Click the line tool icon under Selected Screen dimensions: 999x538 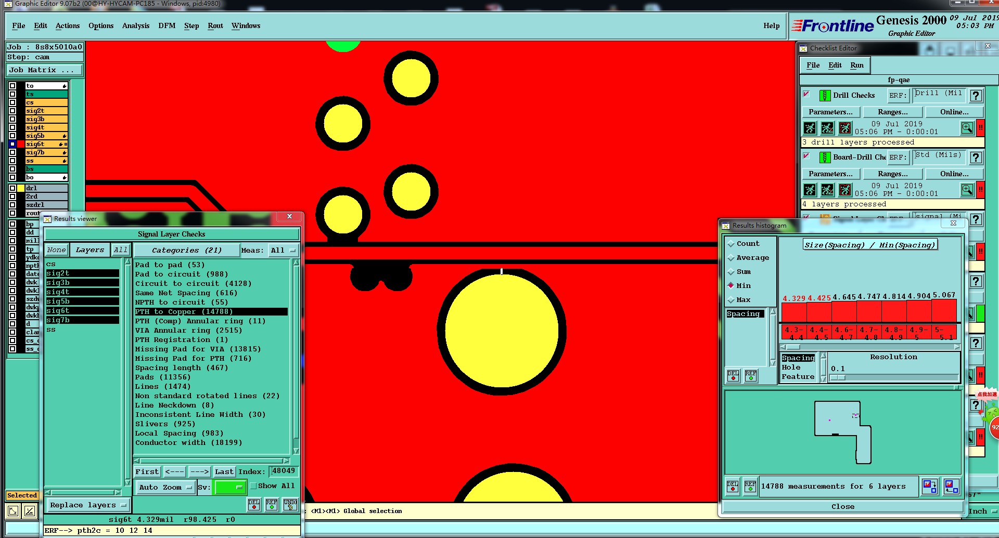(x=30, y=511)
